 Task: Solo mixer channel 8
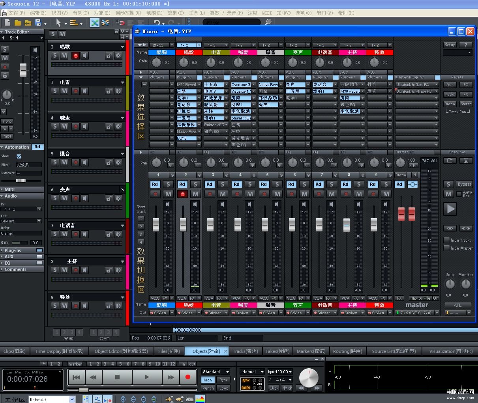359,184
